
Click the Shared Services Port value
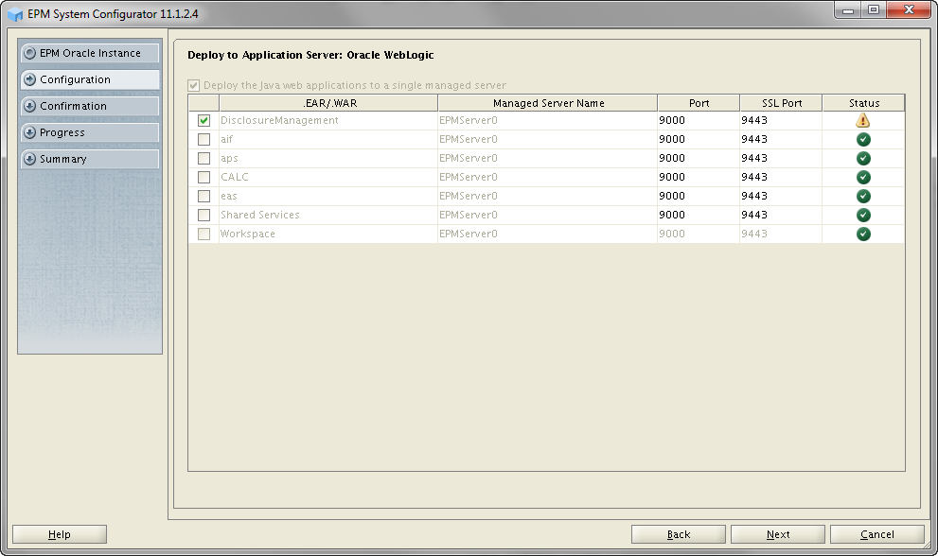click(x=672, y=216)
